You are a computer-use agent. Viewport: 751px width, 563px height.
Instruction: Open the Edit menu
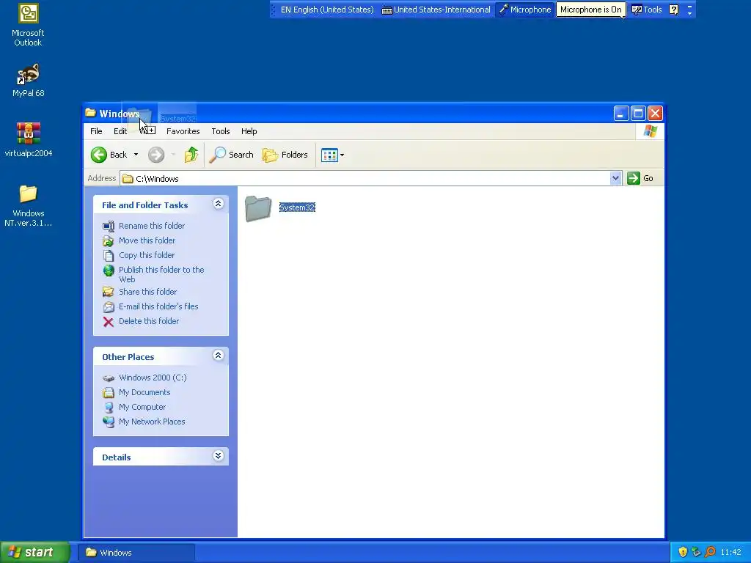120,131
